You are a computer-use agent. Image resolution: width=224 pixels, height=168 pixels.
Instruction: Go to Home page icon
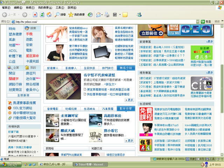click(49, 15)
